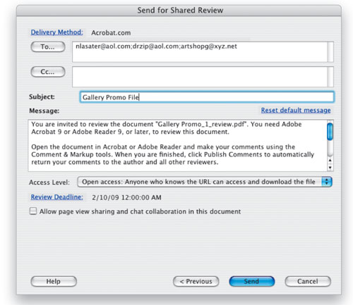Click the Message scrollbar down arrow
Viewport: 353px width, 305px height.
point(330,168)
